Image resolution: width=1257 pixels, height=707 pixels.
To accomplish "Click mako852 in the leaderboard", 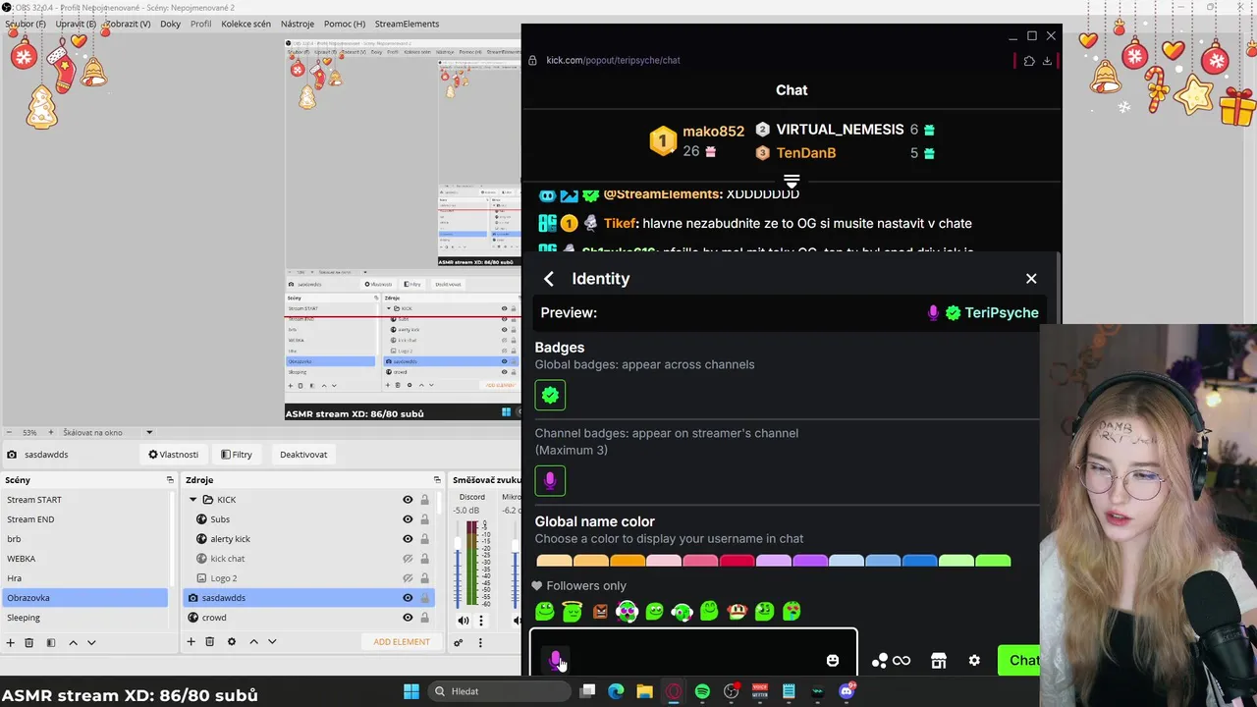I will point(713,132).
